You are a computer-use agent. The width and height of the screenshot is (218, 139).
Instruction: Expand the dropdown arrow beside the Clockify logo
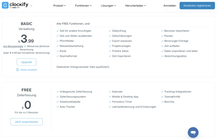32,6
